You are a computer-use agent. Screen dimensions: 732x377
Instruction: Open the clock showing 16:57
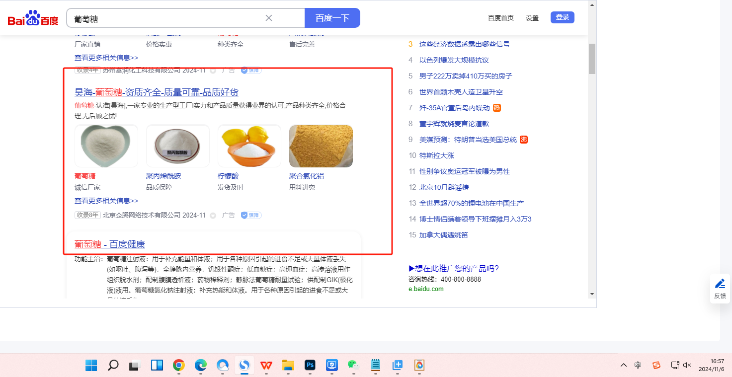(x=712, y=365)
